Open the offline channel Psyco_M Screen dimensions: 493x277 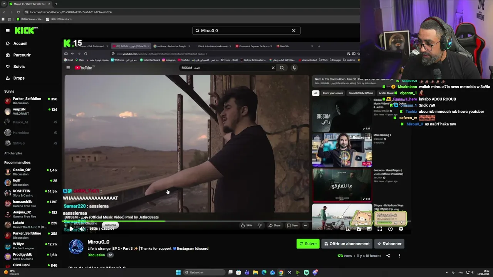[x=31, y=122]
